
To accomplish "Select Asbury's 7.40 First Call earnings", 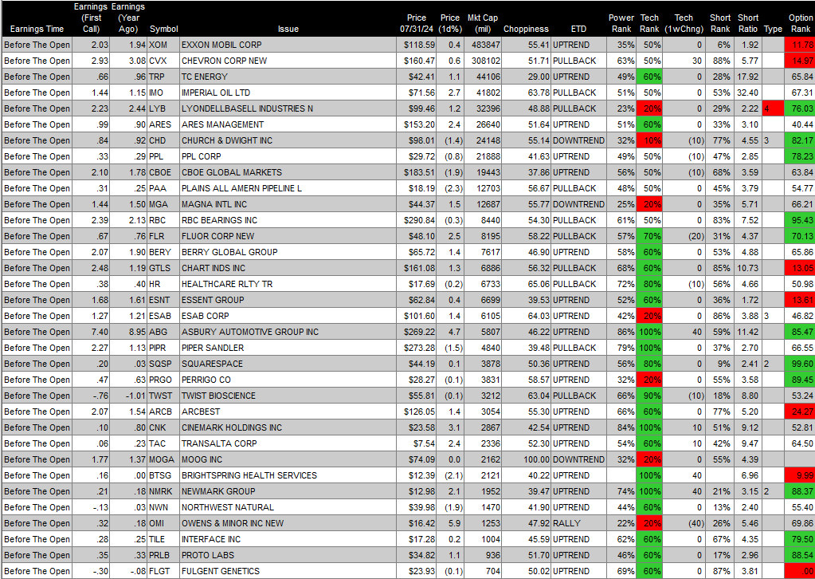I will pos(91,332).
